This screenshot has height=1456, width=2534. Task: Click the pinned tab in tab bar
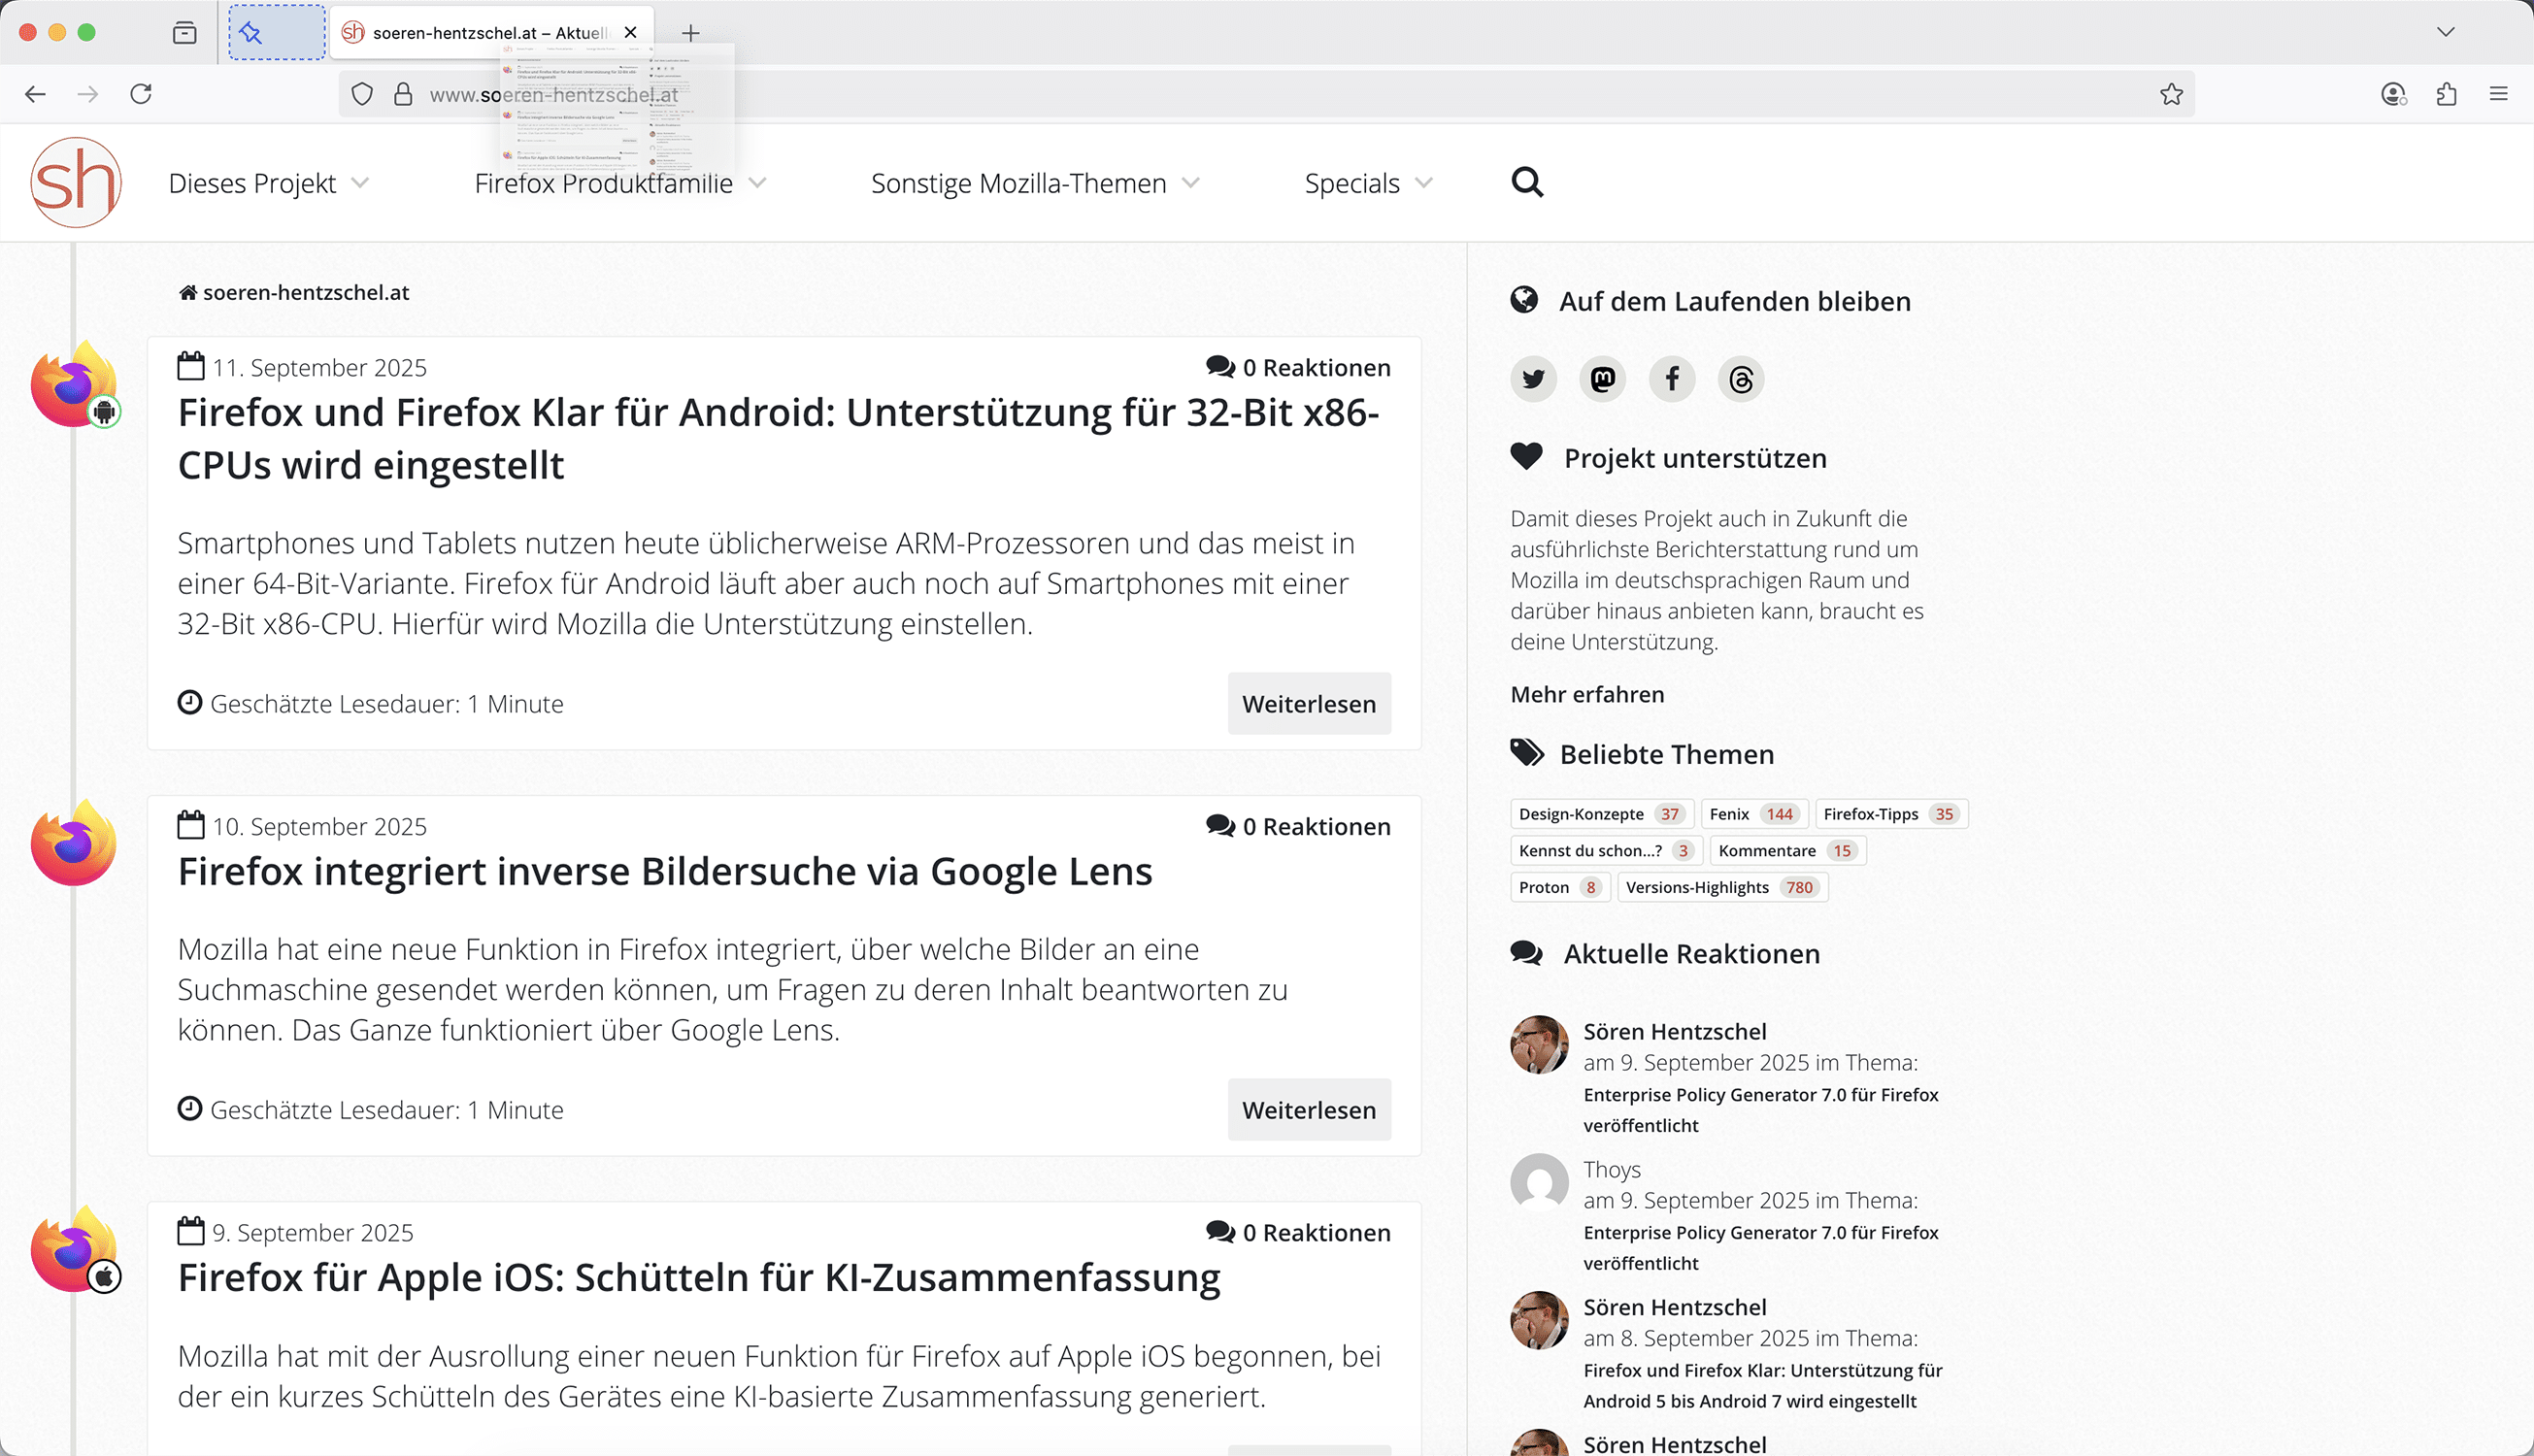pyautogui.click(x=276, y=33)
